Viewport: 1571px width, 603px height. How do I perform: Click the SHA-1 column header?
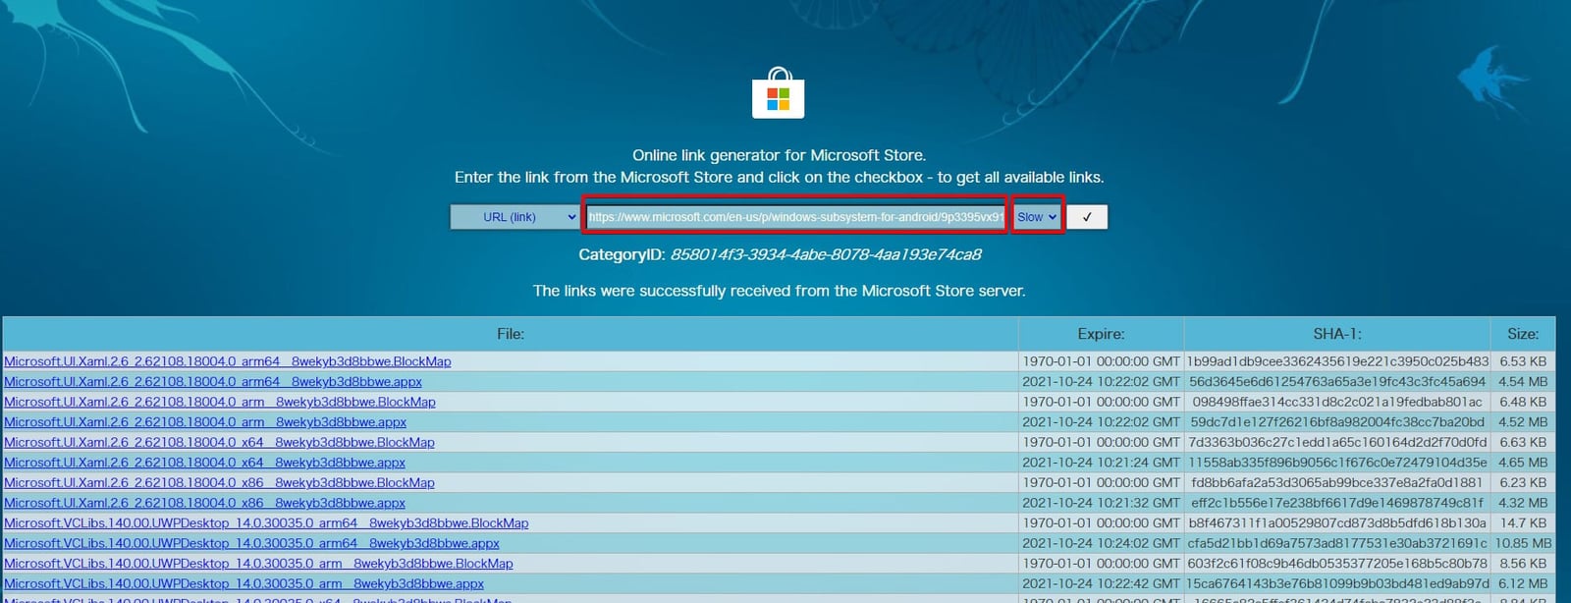tap(1336, 334)
